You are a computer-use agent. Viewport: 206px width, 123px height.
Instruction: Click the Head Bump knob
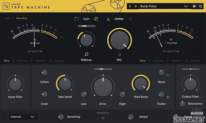(141, 84)
